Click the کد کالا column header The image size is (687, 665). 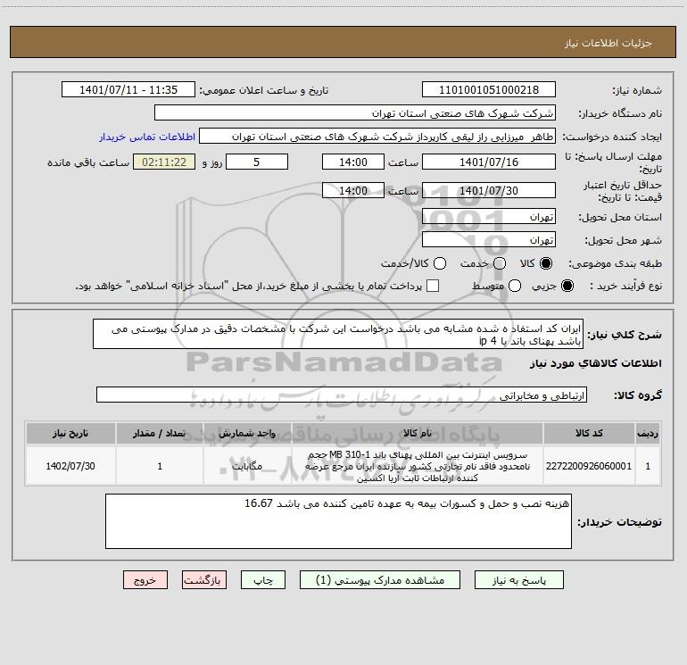pos(589,433)
